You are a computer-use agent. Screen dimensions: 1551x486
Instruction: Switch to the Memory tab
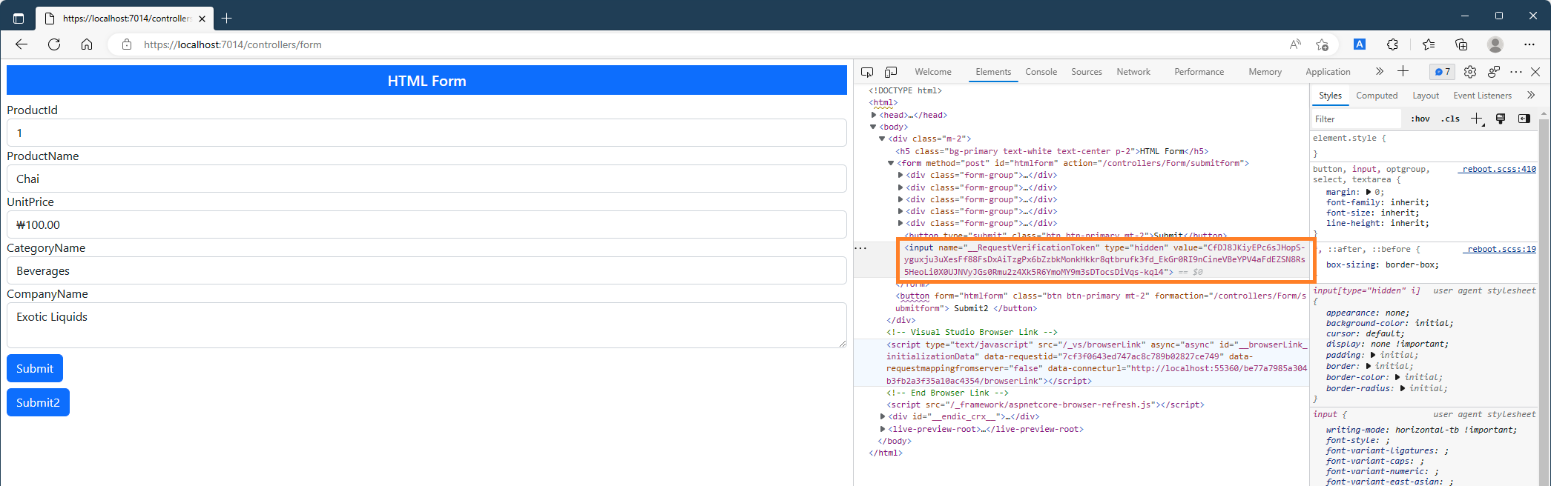click(x=1265, y=72)
